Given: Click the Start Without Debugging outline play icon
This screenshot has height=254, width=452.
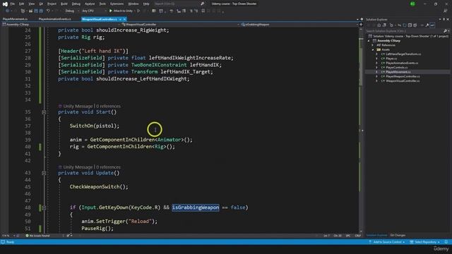Looking at the screenshot, I should (138, 11).
